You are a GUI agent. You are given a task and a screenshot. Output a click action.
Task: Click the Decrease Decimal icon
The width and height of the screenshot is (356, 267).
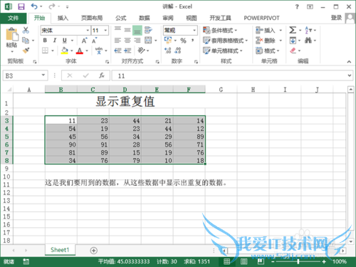(178, 51)
